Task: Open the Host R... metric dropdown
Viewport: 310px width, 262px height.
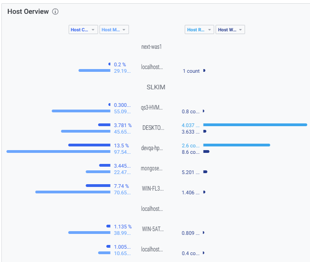Action: coord(200,29)
